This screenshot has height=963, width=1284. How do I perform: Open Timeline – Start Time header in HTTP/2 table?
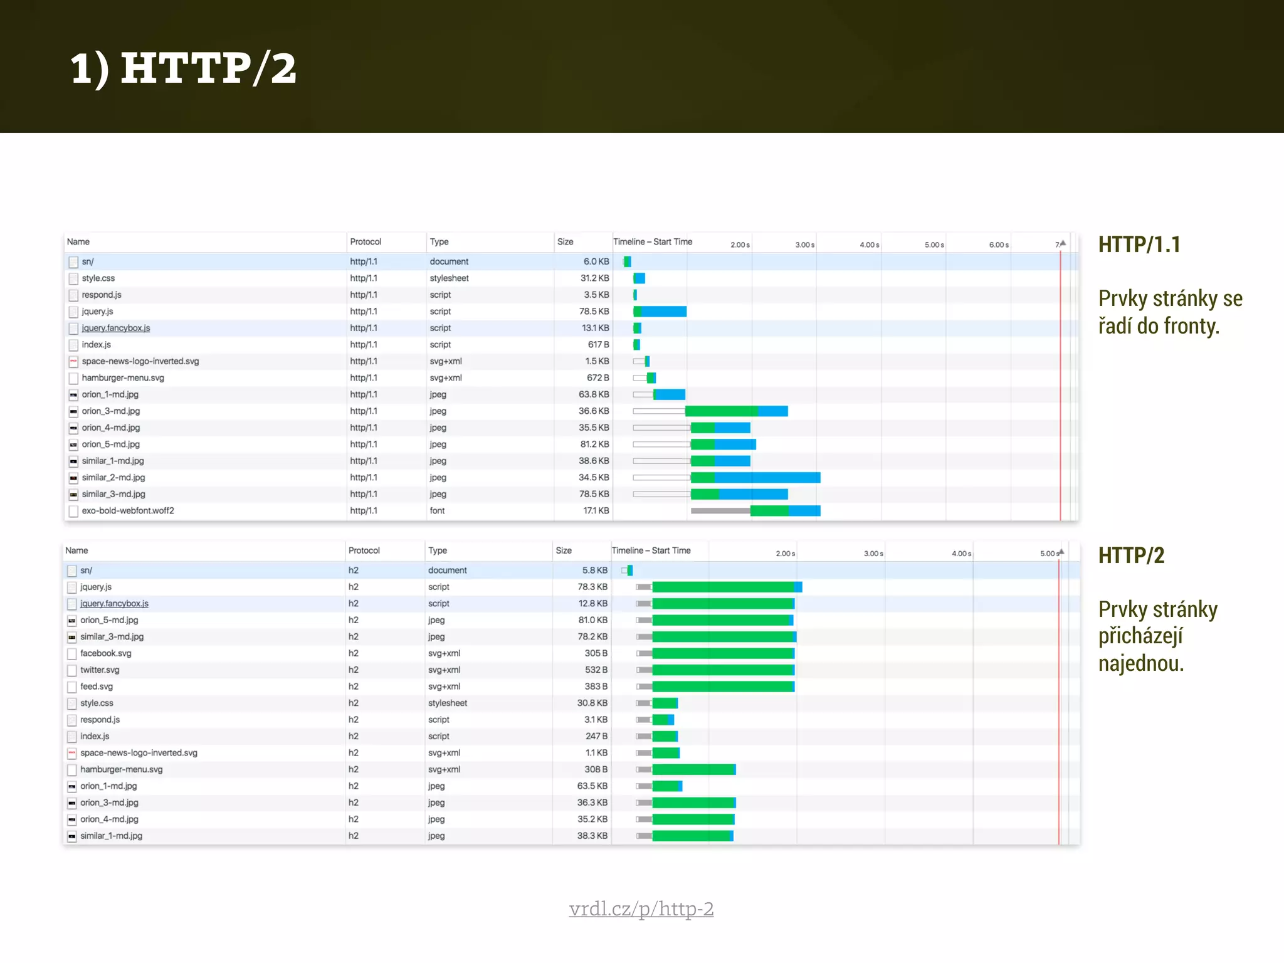tap(651, 550)
